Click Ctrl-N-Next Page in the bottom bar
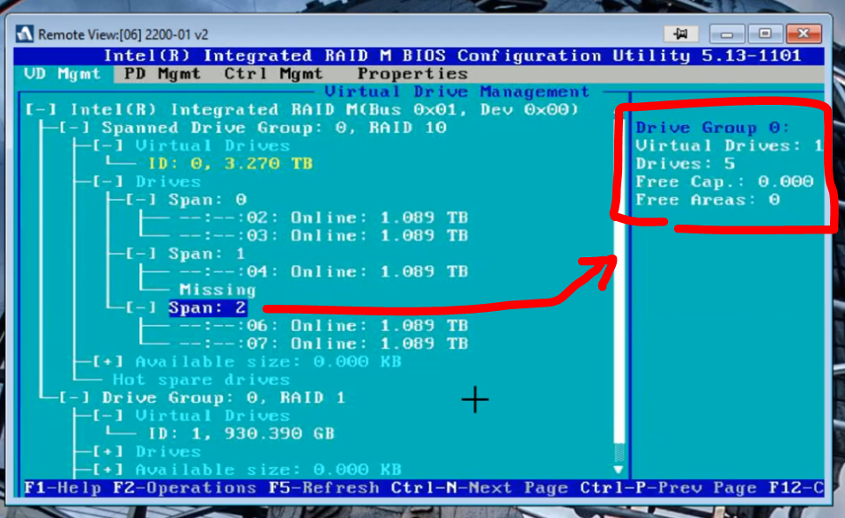 (479, 488)
